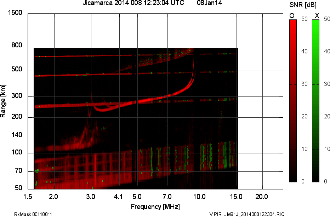Click the 140 range axis tick label
The image size is (330, 217).
point(17,136)
